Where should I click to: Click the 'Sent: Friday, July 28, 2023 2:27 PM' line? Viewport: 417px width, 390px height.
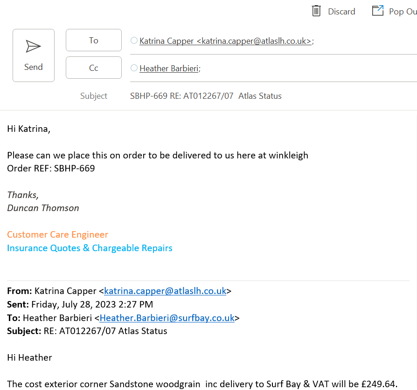click(80, 304)
